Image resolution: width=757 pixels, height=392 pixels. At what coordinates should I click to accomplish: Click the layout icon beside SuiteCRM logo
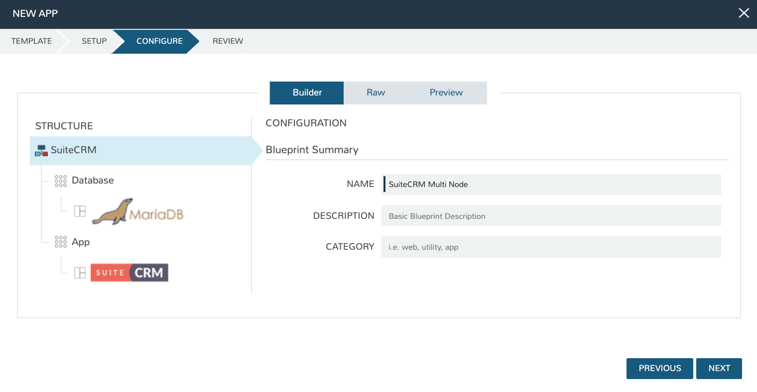pyautogui.click(x=80, y=273)
